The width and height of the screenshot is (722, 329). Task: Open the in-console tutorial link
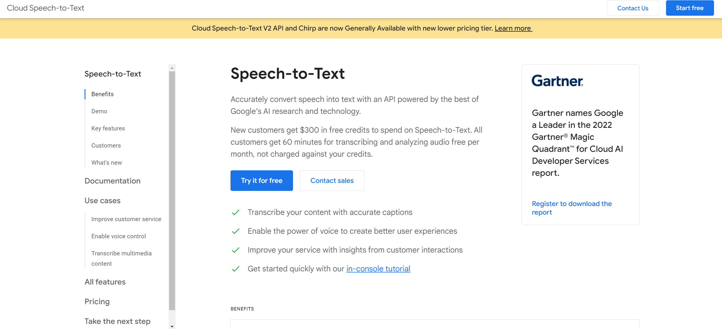(x=378, y=269)
